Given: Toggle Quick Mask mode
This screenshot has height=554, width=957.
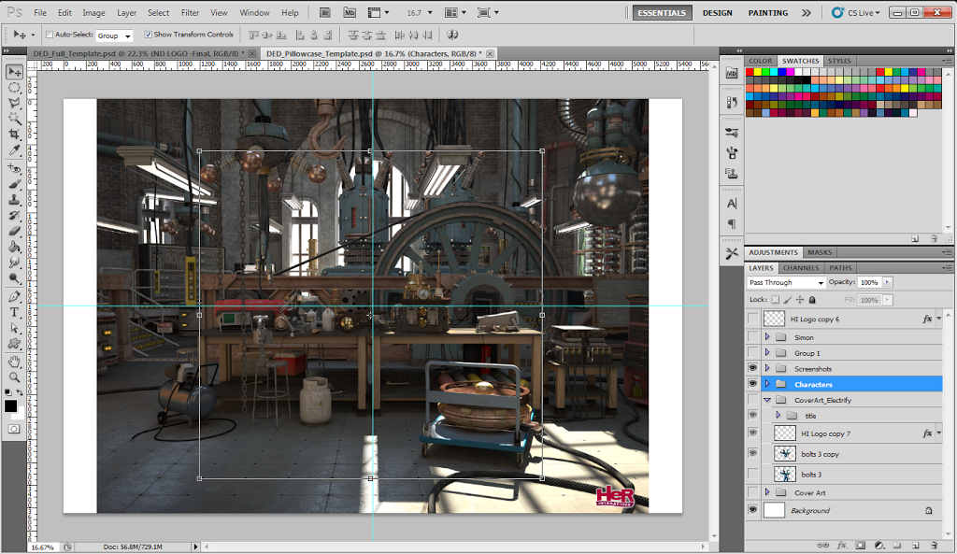Looking at the screenshot, I should [14, 429].
